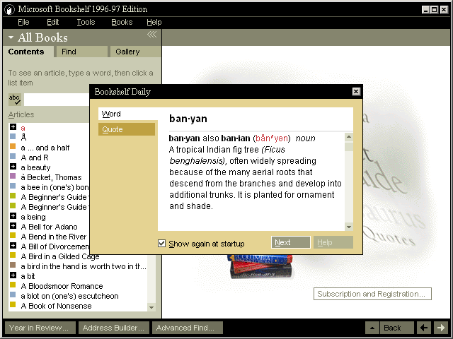The image size is (453, 339).
Task: Expand the 'a beauty' entry
Action: click(x=13, y=167)
